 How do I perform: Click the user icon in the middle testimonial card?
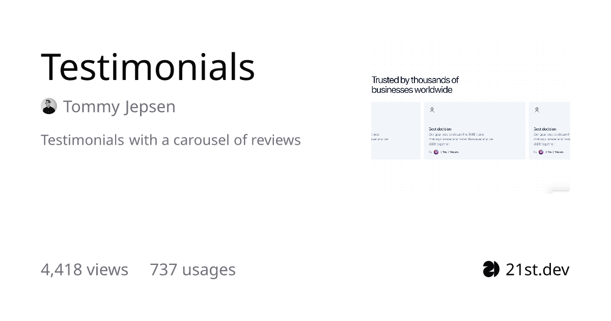point(432,110)
